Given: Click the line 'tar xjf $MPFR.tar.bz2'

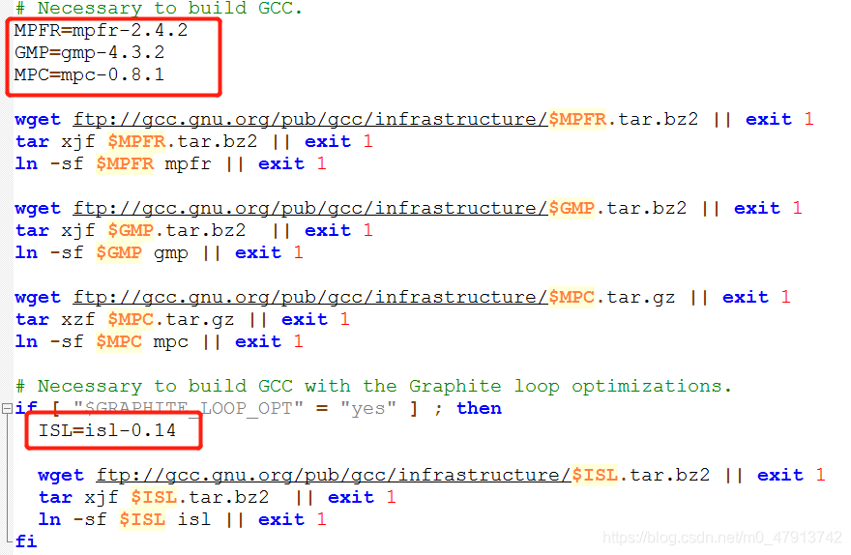Looking at the screenshot, I should 194,141.
